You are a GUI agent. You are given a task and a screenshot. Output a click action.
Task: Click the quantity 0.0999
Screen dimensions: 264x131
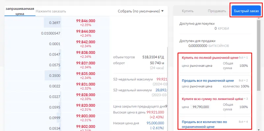click(54, 118)
